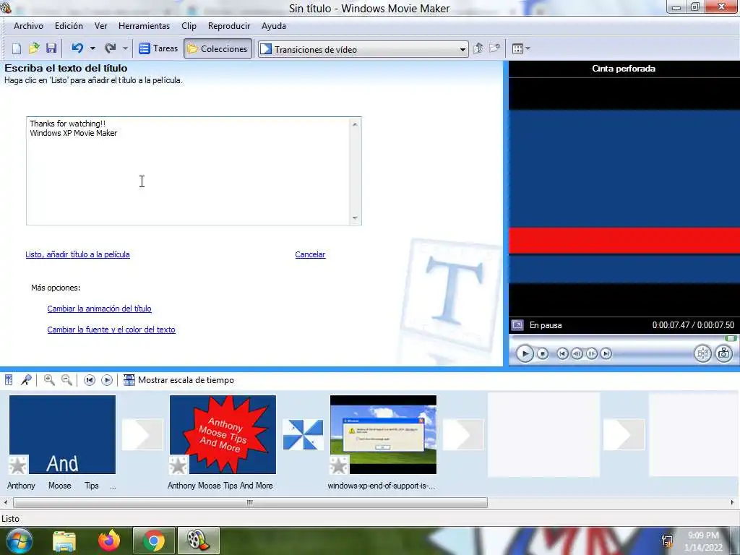The width and height of the screenshot is (740, 555).
Task: Click the empty transition cell after first clip
Action: [142, 434]
